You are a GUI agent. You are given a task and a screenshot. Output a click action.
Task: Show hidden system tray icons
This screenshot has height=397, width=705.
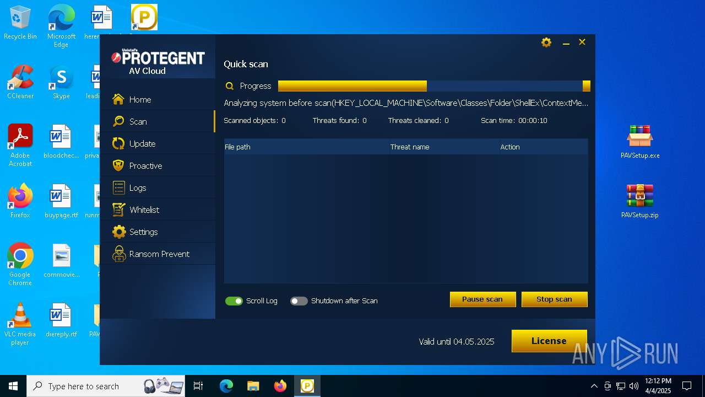pyautogui.click(x=594, y=386)
